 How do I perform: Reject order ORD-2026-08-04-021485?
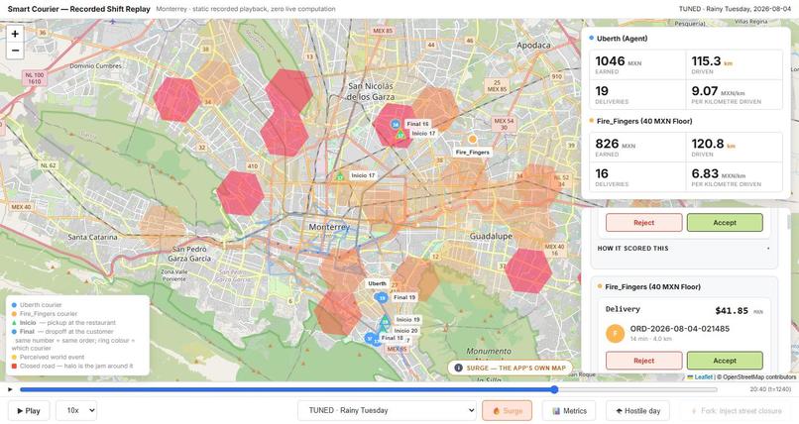pos(643,361)
